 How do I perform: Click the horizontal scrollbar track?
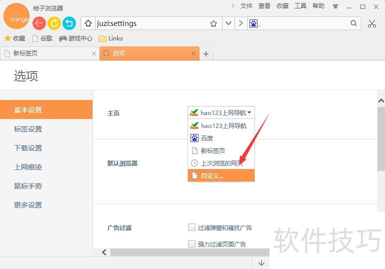[x=190, y=252]
